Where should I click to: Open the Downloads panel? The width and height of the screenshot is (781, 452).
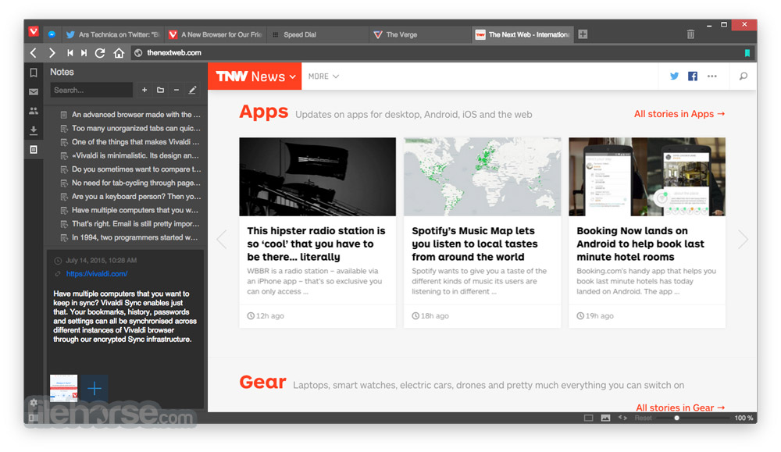point(34,130)
